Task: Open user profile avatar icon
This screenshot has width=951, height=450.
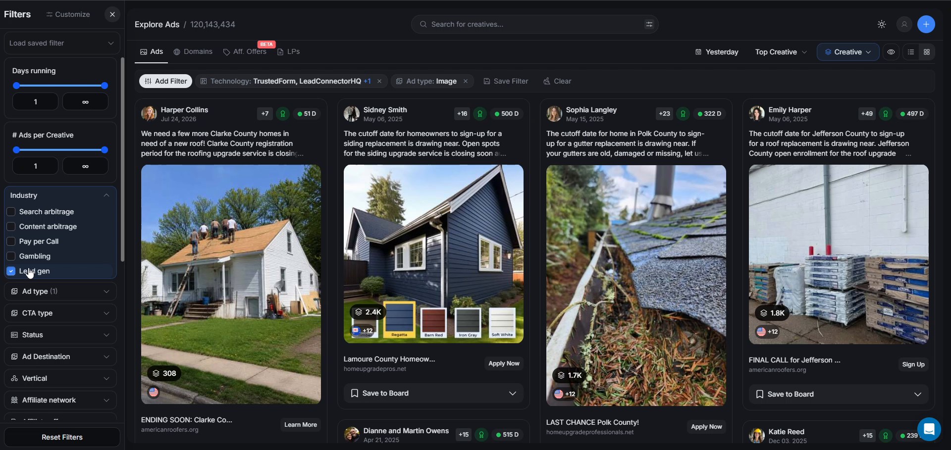Action: [904, 24]
